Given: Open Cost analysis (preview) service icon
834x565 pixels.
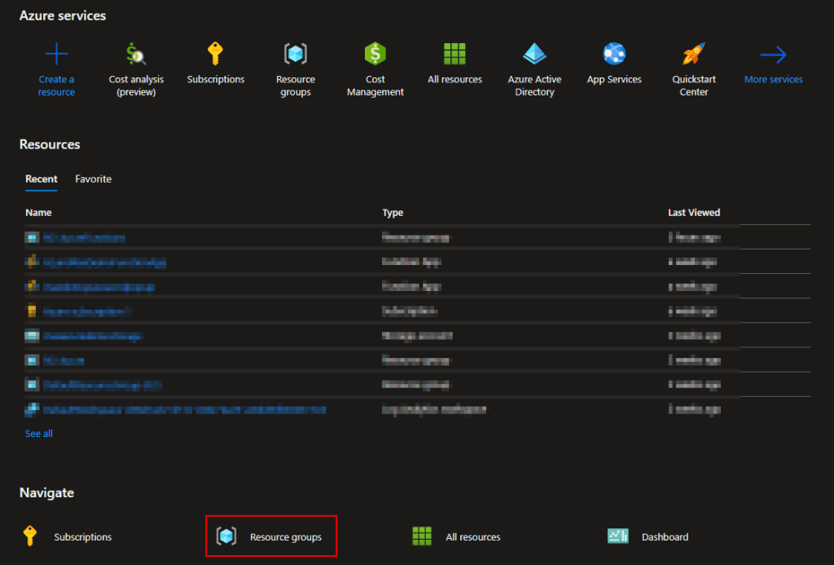Looking at the screenshot, I should [136, 55].
